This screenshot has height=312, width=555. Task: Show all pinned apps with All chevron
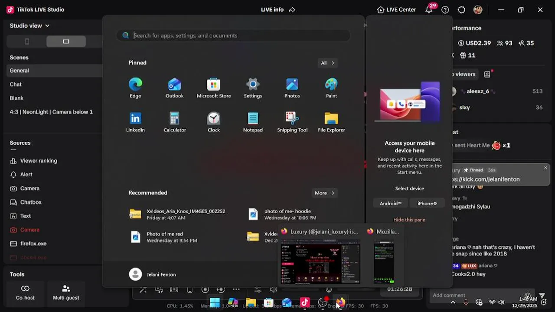coord(327,63)
